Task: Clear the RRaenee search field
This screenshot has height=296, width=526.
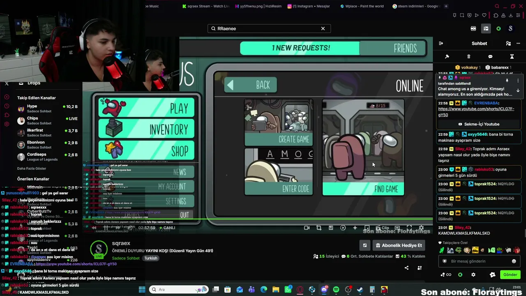Action: (323, 28)
